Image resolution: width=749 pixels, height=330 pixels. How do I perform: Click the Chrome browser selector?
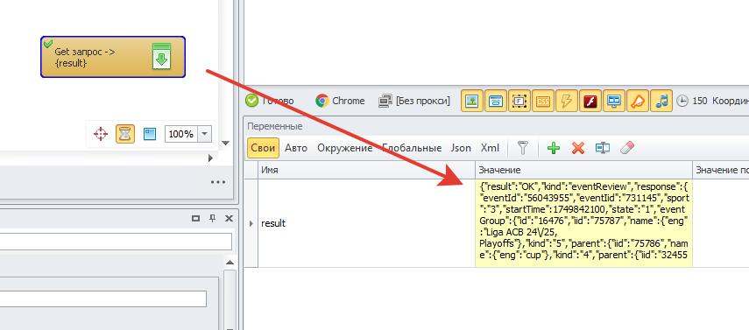tap(340, 101)
